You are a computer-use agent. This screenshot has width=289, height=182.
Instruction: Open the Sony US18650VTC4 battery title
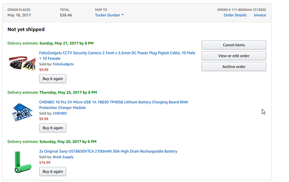point(108,151)
